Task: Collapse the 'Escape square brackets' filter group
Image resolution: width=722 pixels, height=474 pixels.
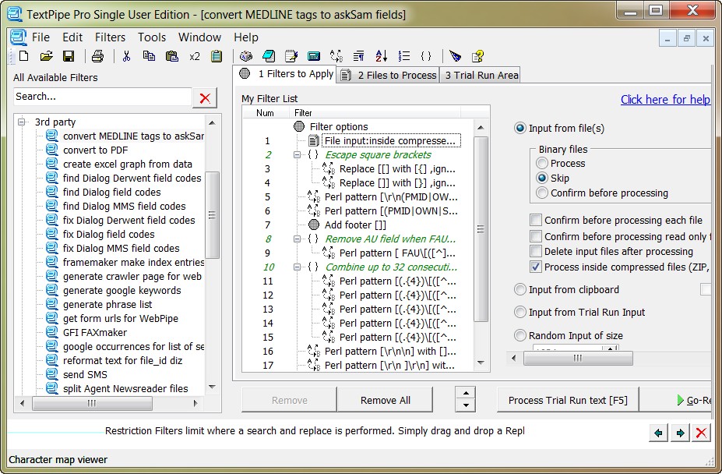Action: point(297,155)
